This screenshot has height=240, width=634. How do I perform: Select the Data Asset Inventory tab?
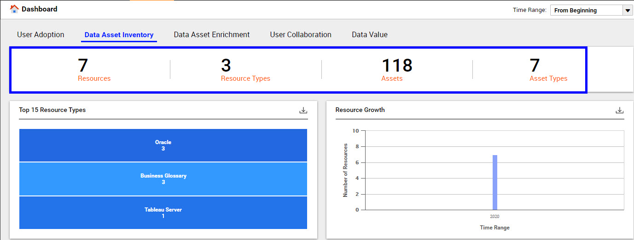119,35
